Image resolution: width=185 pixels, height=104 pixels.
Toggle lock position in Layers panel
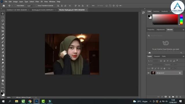point(158,68)
